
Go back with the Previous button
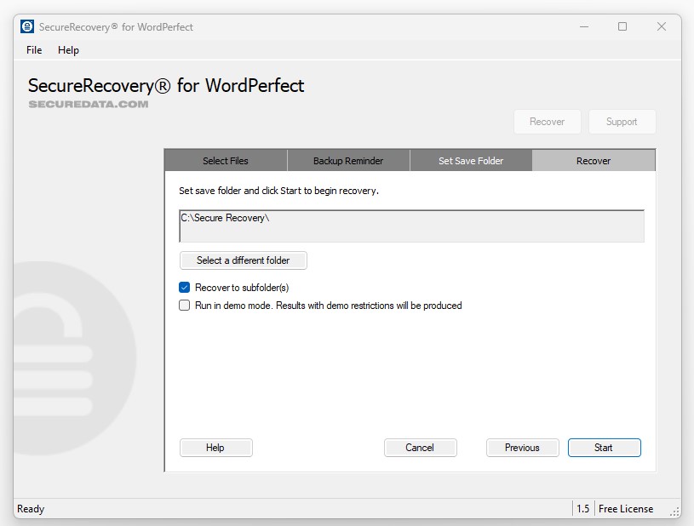[x=522, y=448]
